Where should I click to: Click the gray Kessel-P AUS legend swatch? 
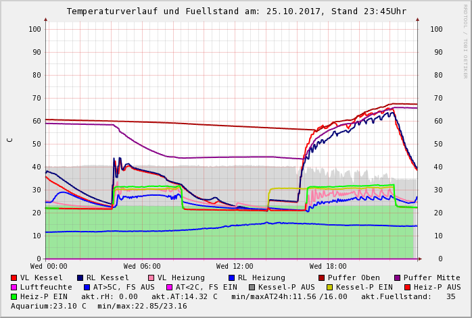tap(252, 287)
